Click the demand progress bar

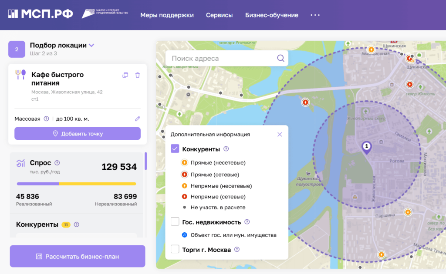coord(76,184)
